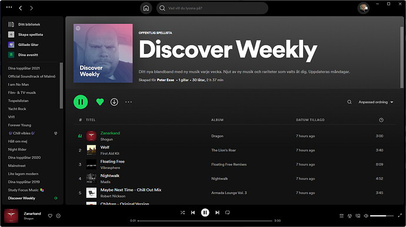The image size is (406, 227).
Task: Toggle repeat
Action: [228, 212]
